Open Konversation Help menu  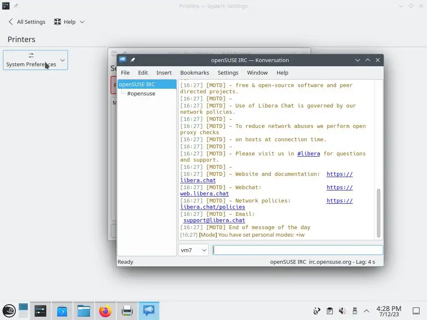point(282,72)
